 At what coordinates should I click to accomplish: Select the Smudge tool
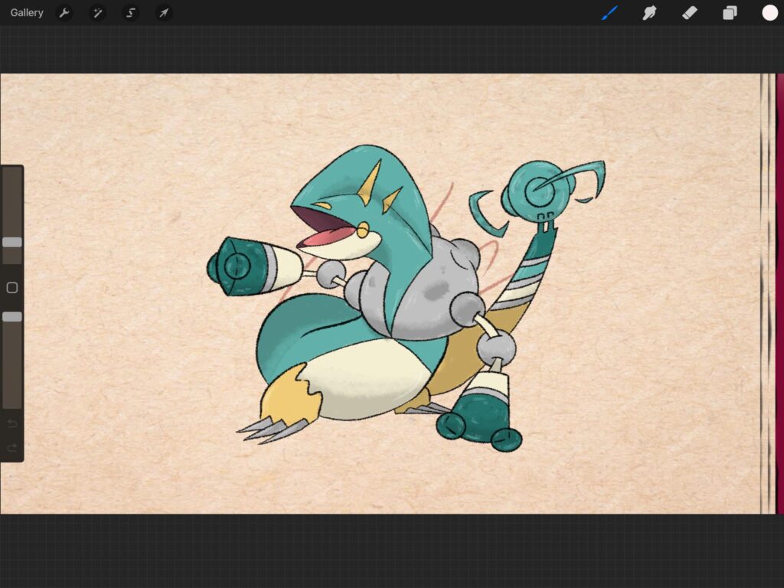pyautogui.click(x=649, y=12)
